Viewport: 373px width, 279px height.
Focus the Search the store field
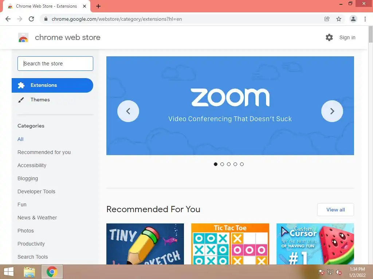coord(55,64)
